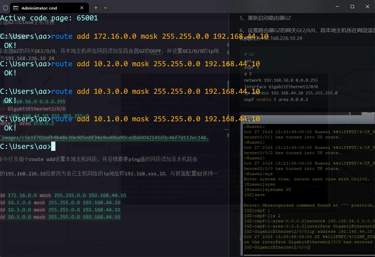Click the empty C:\Users\aa> prompt with cursor
375x257 pixels.
tap(28, 146)
